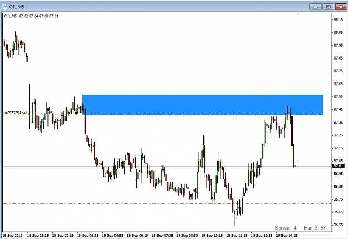Click the 87.75 price scale label
This screenshot has height=239, width=349.
338,71
